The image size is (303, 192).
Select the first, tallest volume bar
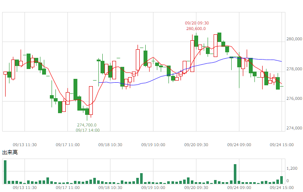[5, 172]
